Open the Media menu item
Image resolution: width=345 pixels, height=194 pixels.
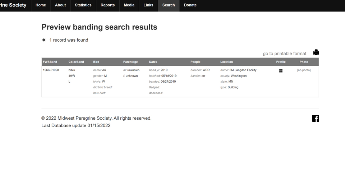coord(129,5)
